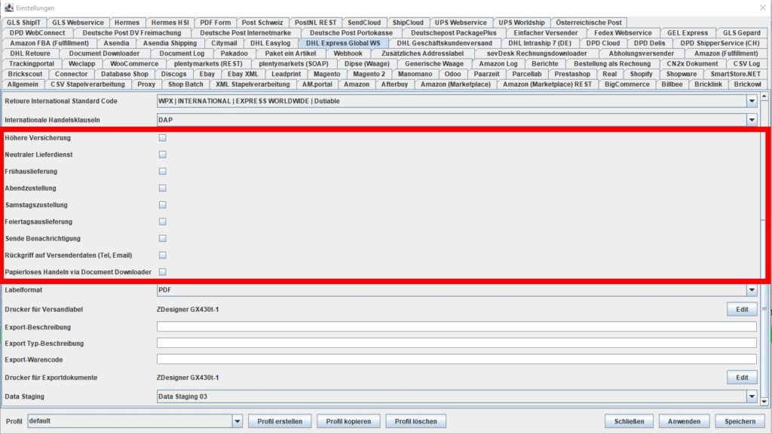
Task: Toggle the Neutraler Lieferdienst checkbox
Action: pos(163,154)
